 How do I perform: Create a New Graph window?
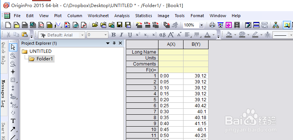(x=41, y=25)
